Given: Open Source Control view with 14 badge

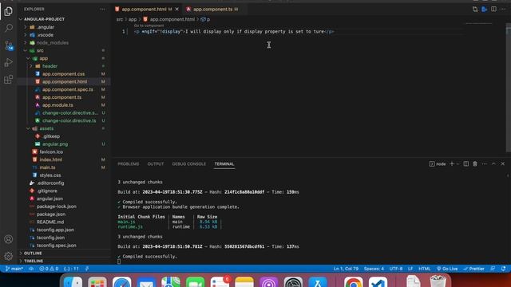Looking at the screenshot, I should click(x=9, y=45).
